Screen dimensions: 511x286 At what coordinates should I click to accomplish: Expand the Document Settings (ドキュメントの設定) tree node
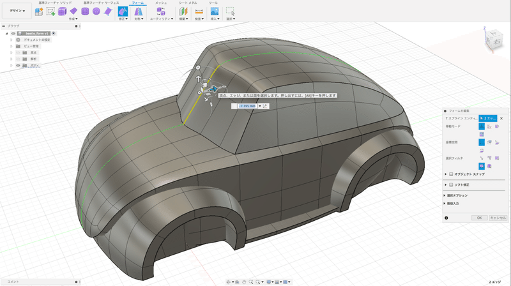pos(11,40)
